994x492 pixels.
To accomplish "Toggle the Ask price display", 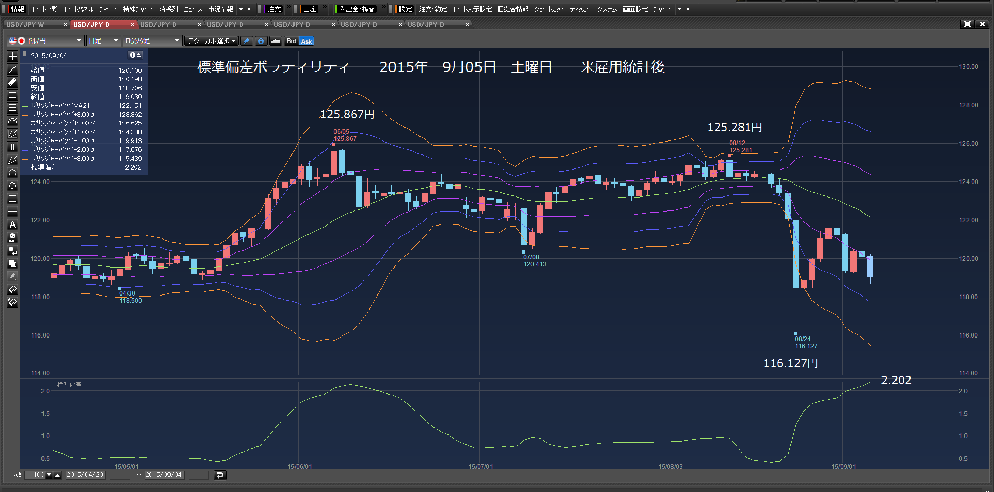I will coord(306,41).
